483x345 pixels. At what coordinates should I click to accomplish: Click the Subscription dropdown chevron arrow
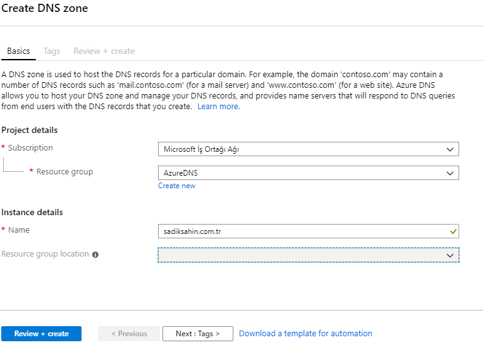click(x=450, y=149)
